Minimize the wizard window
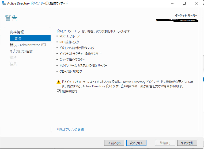The width and height of the screenshot is (204, 149). pyautogui.click(x=172, y=3)
